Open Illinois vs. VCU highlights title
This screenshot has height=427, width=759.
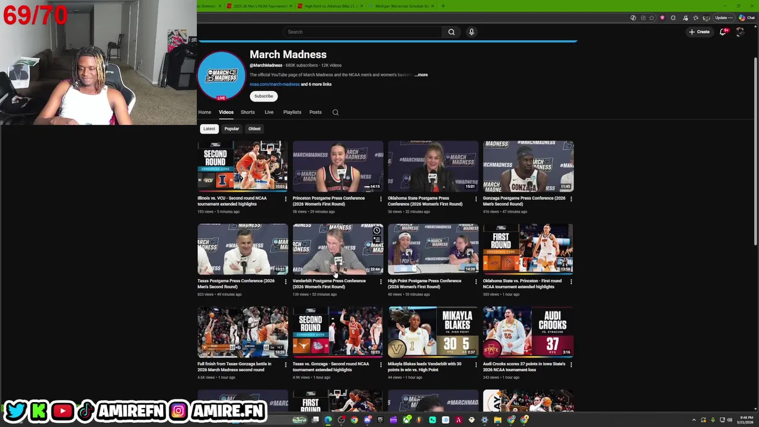pyautogui.click(x=232, y=201)
